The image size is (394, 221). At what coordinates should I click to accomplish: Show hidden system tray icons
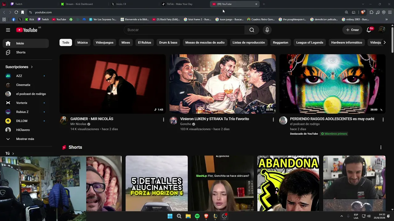[341, 216]
